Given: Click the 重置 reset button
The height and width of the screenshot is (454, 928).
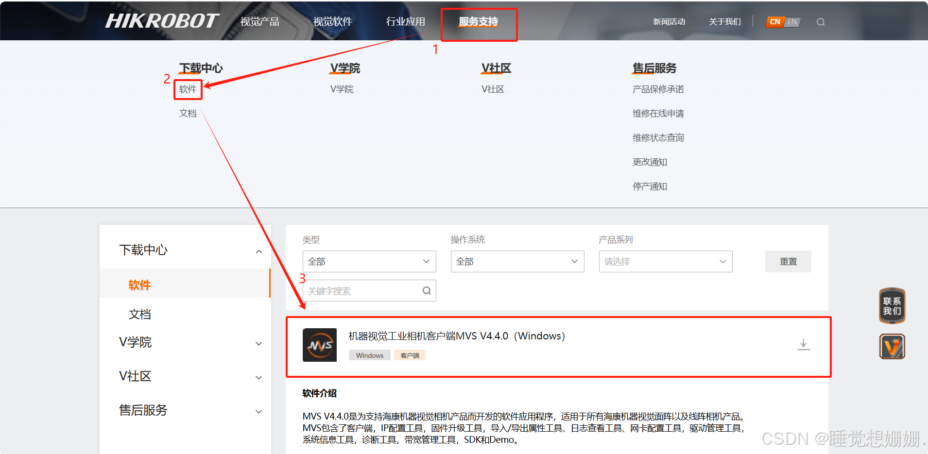Looking at the screenshot, I should [788, 261].
